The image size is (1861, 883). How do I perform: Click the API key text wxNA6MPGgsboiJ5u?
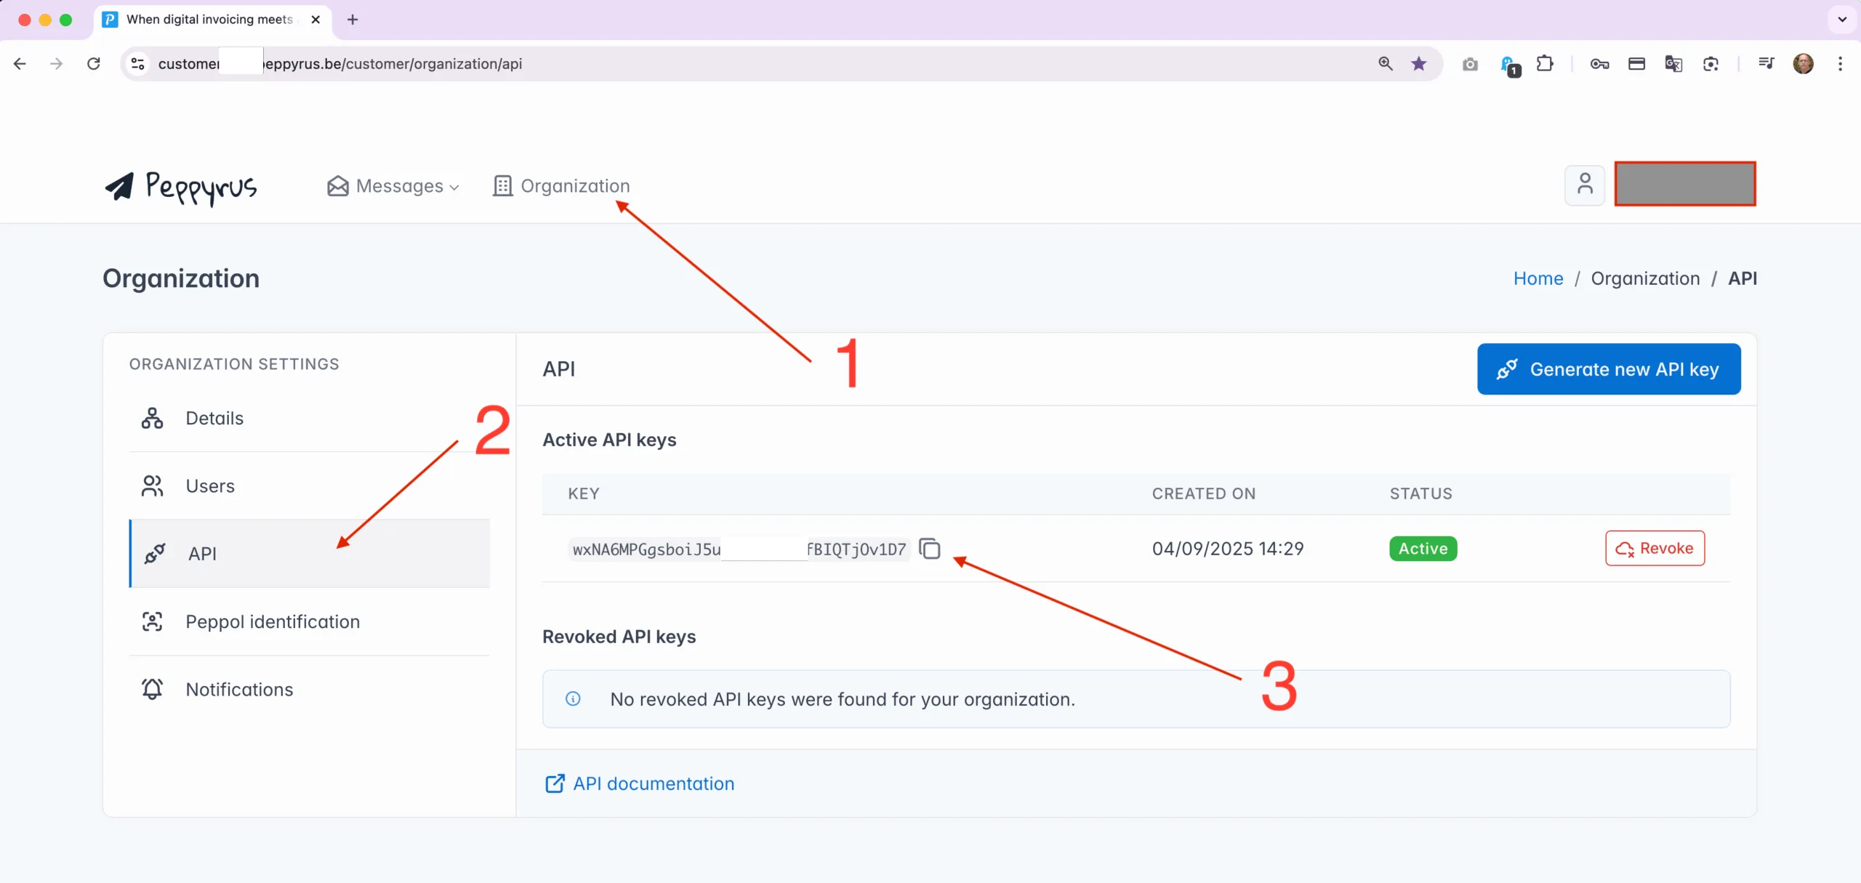coord(646,549)
